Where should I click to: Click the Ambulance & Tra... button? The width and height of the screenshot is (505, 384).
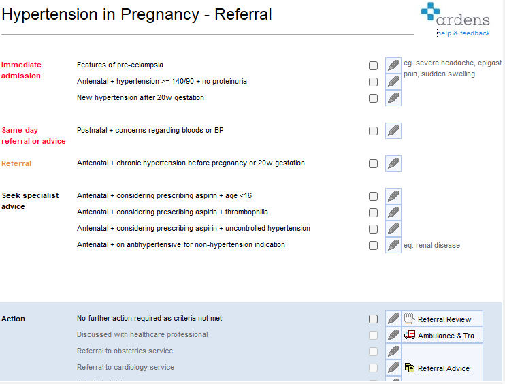pyautogui.click(x=442, y=336)
